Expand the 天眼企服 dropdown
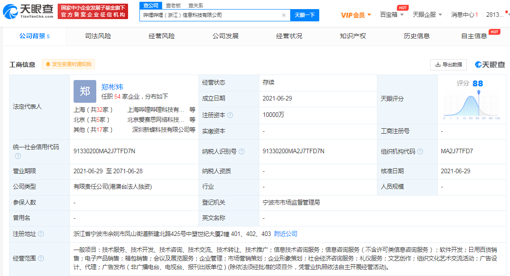Image resolution: width=510 pixels, height=276 pixels. point(427,15)
